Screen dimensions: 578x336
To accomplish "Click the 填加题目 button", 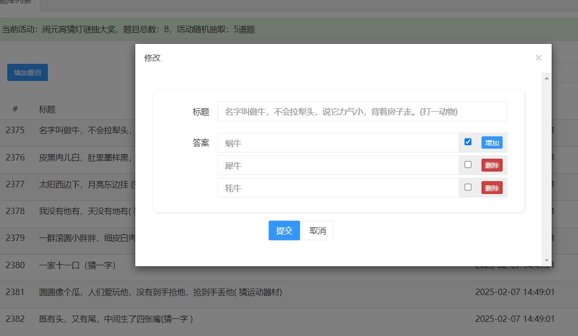I will 27,73.
